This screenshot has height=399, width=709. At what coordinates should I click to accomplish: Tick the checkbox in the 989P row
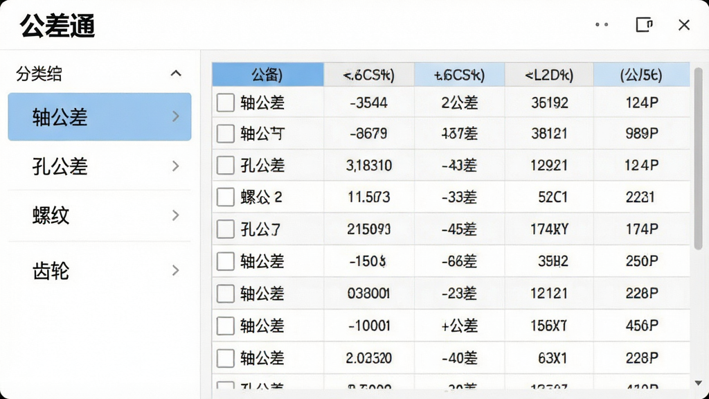click(225, 134)
